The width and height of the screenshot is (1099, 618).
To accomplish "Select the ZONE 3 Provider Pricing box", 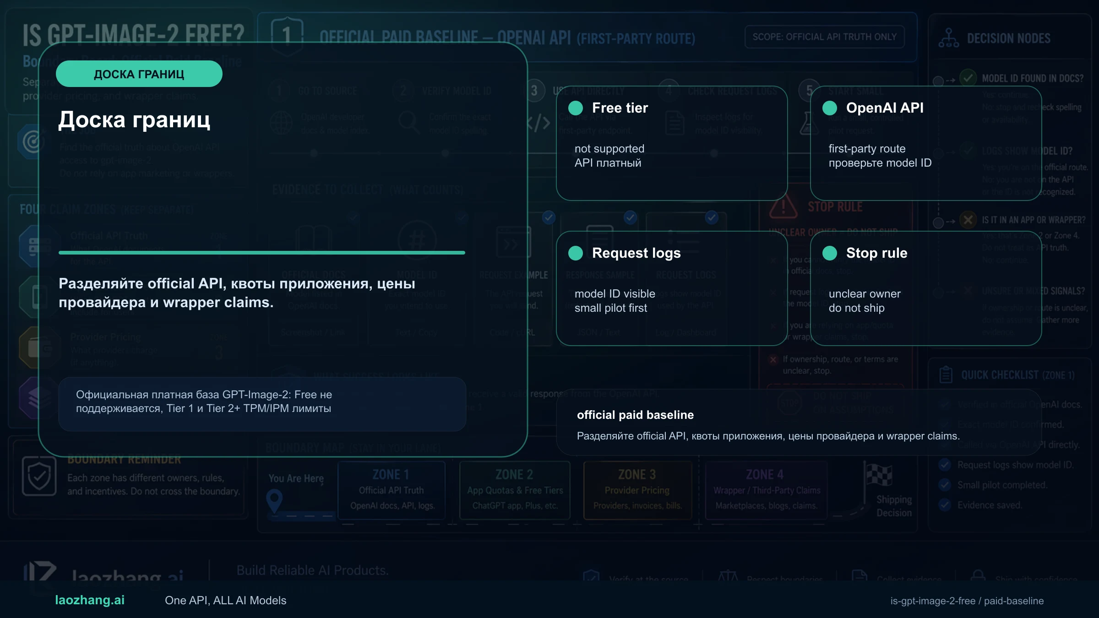I will pyautogui.click(x=637, y=490).
